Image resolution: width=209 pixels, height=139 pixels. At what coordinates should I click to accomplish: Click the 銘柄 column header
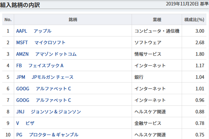point(73,20)
